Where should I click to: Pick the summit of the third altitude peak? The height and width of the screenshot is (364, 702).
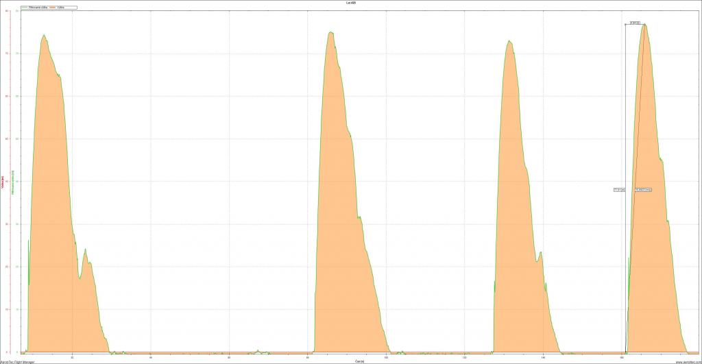click(509, 40)
